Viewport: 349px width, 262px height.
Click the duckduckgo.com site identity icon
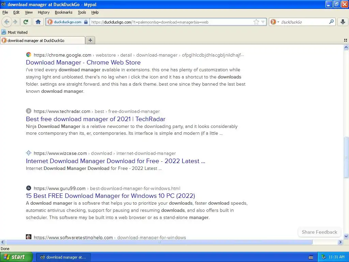[x=50, y=22]
